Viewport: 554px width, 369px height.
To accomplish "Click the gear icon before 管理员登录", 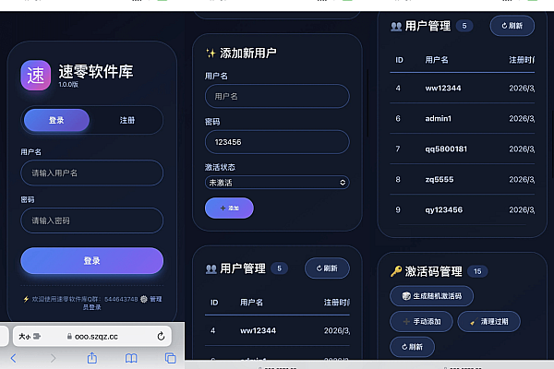I will [x=144, y=299].
